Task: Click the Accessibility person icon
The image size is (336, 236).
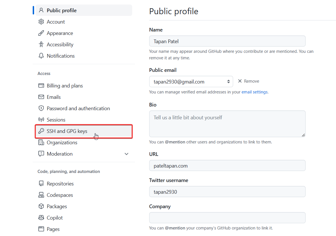Action: coord(41,44)
